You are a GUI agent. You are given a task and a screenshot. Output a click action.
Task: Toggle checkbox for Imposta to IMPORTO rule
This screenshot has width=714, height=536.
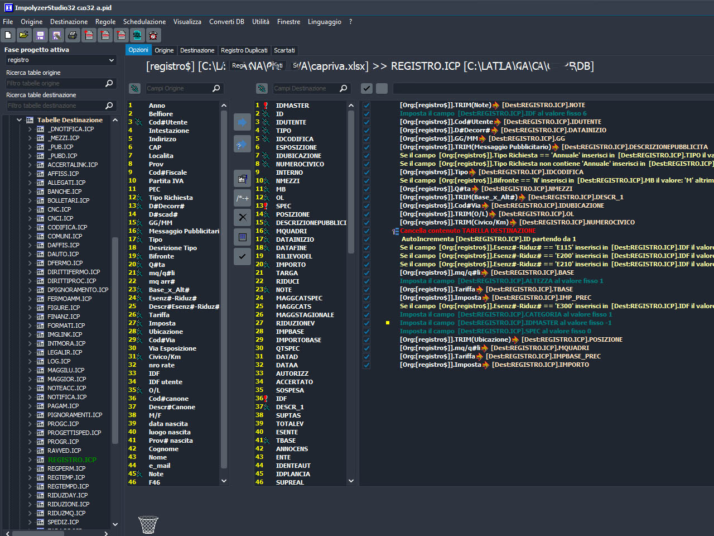(366, 365)
